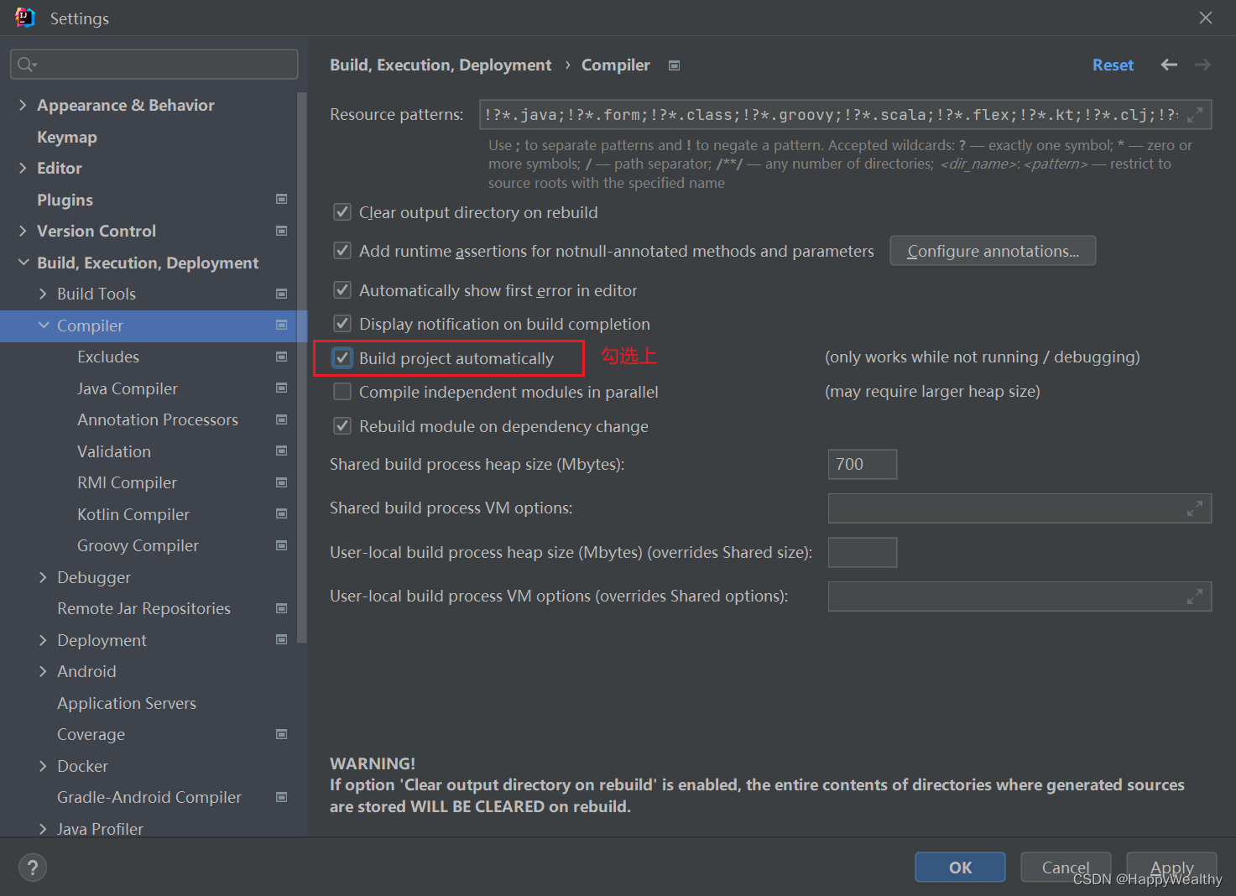Expand Appearance & Behavior section chevron
1236x896 pixels.
pos(23,105)
